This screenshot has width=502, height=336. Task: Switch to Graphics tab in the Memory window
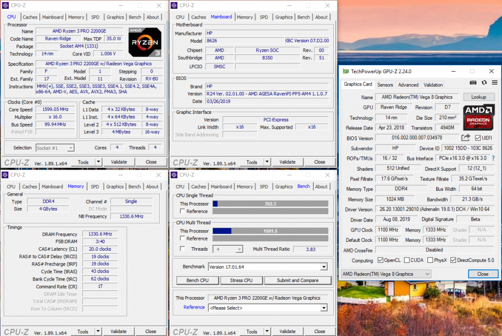115,186
